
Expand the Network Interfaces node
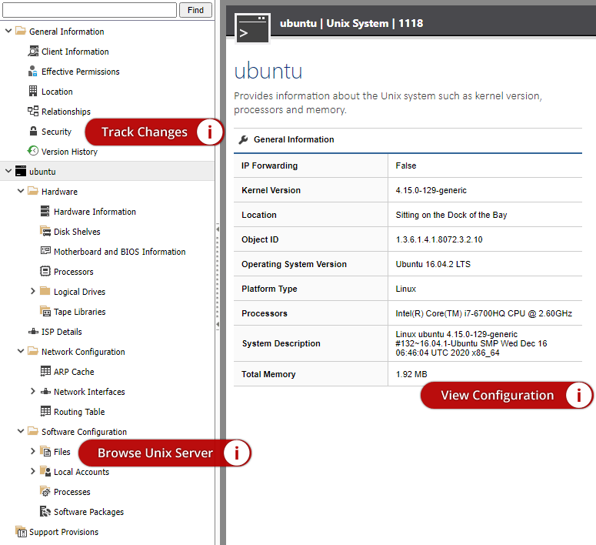(33, 392)
